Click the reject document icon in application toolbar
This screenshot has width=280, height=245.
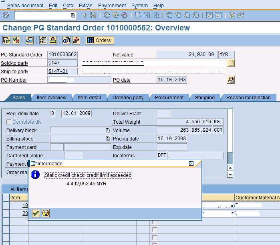(76, 40)
